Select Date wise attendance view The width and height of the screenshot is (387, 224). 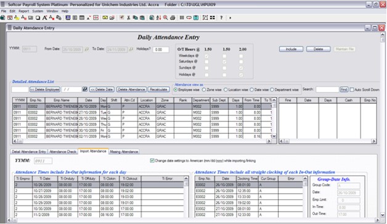coord(252,89)
